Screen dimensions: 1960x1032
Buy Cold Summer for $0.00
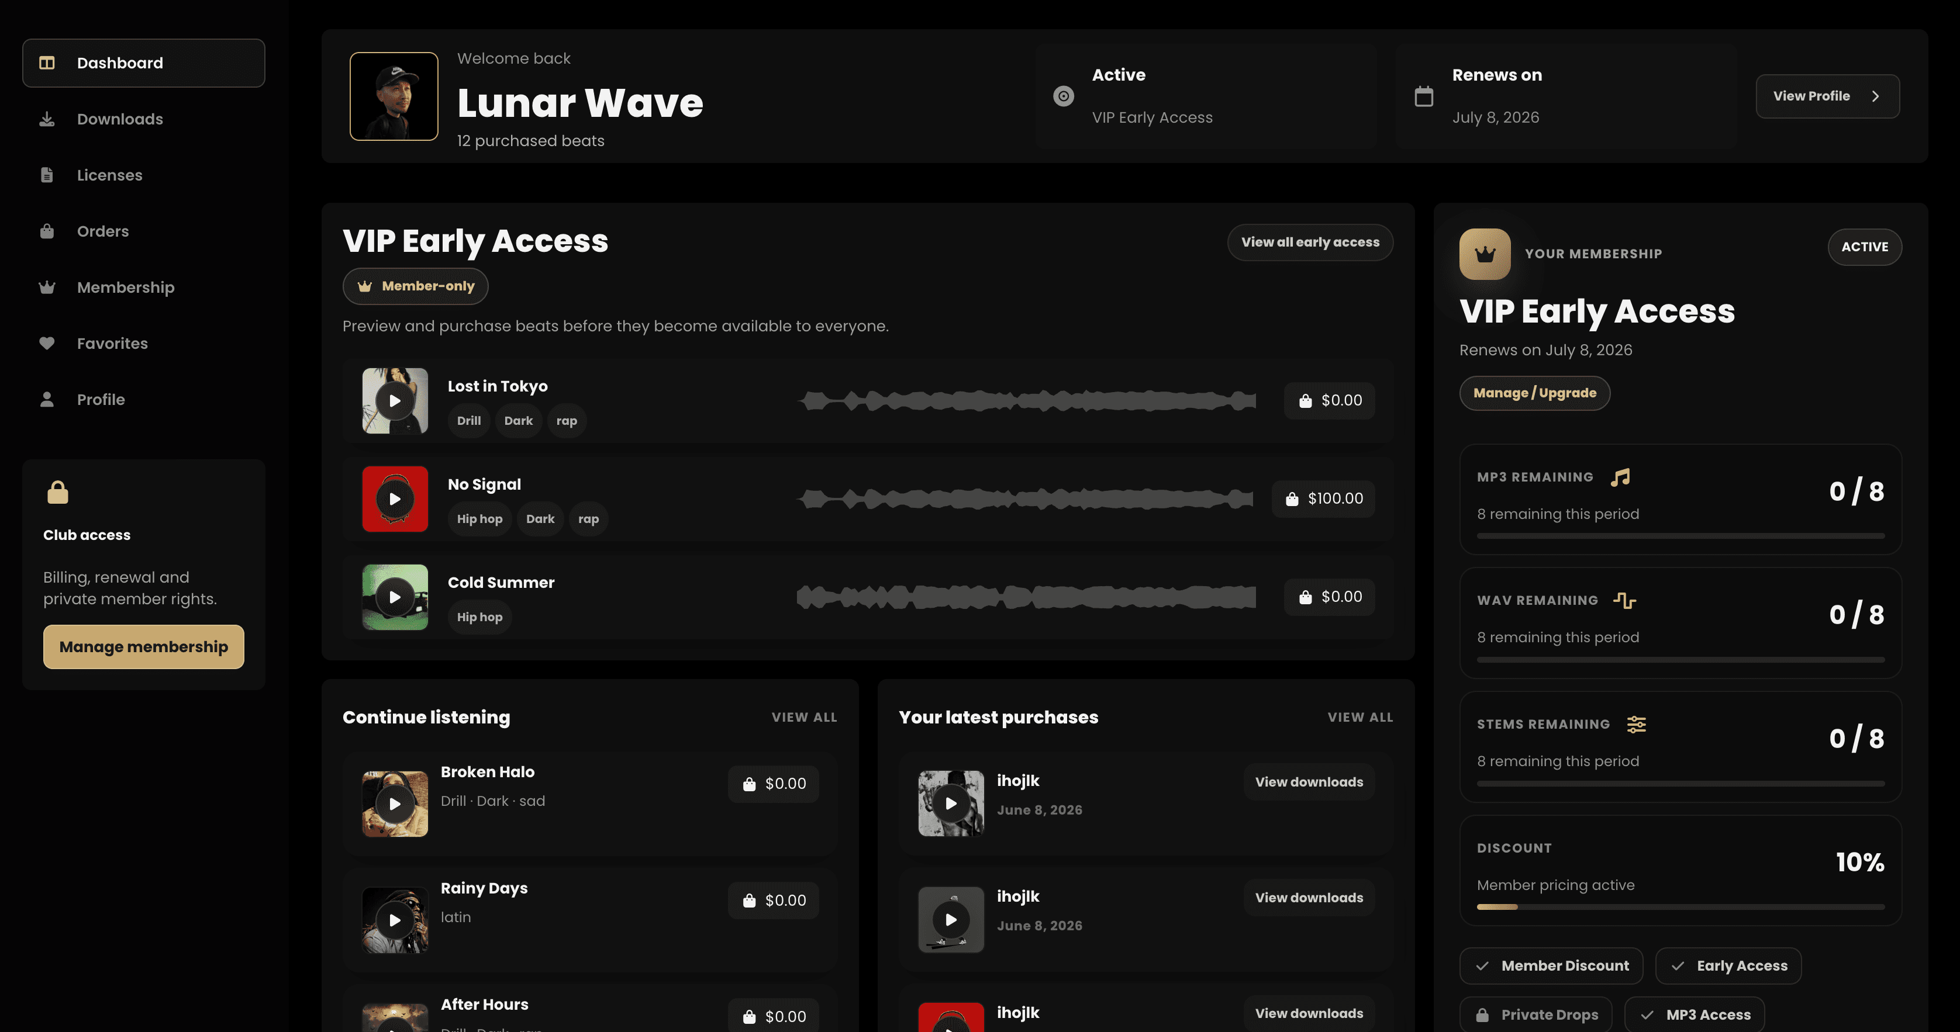[x=1329, y=597]
